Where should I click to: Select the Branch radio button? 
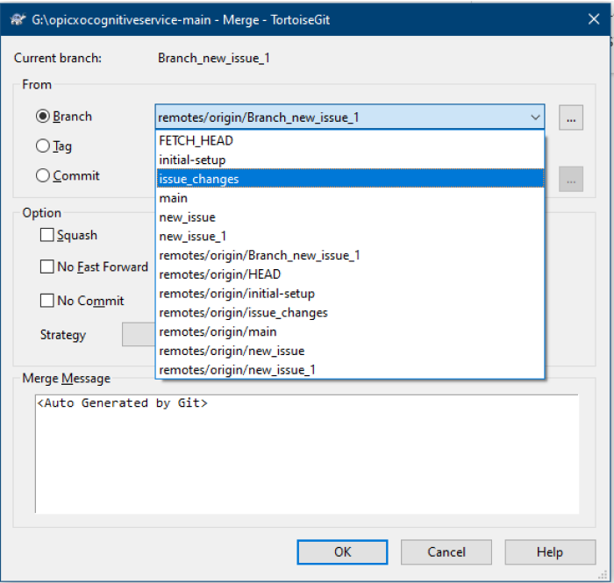click(x=43, y=117)
